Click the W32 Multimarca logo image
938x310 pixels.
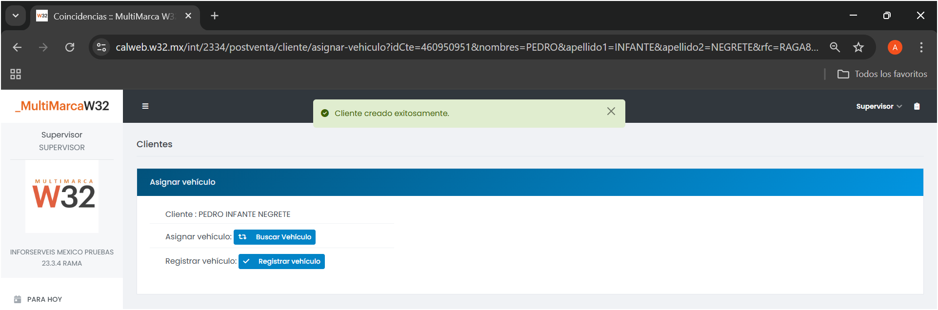pos(62,196)
